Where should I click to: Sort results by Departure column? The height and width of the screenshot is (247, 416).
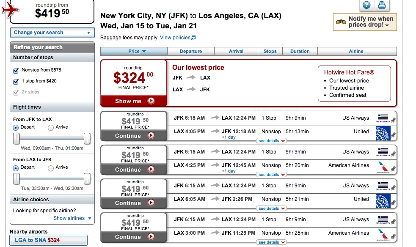click(191, 51)
